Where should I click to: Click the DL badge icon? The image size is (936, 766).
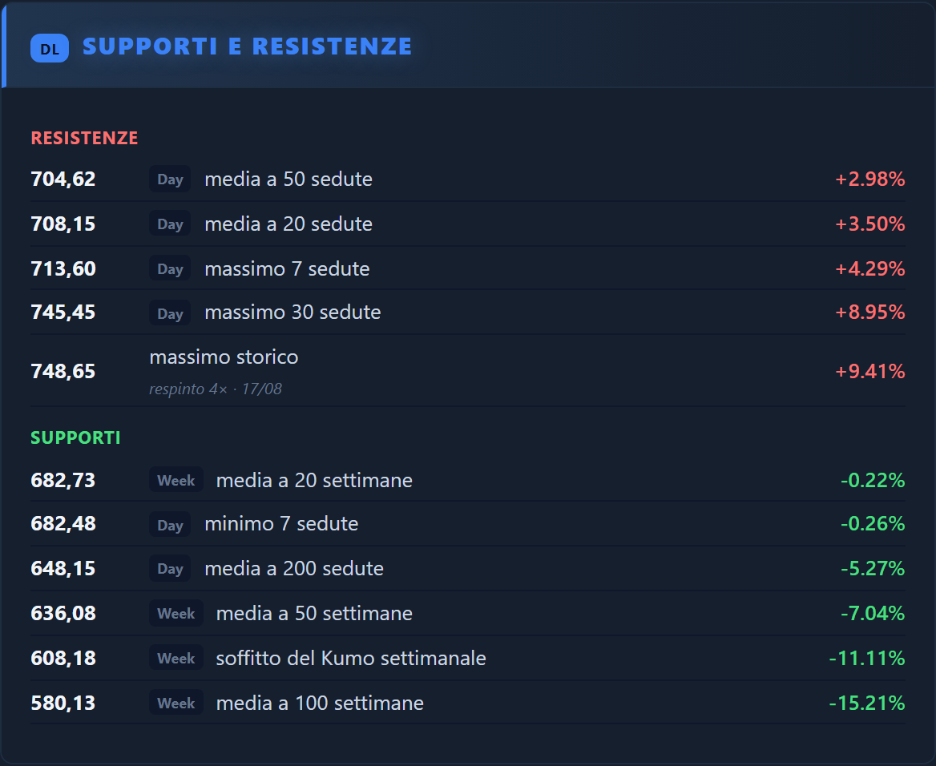50,48
